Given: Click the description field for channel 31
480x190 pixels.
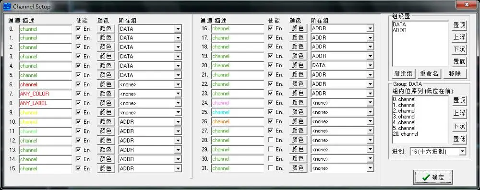Looking at the screenshot, I should pos(238,168).
